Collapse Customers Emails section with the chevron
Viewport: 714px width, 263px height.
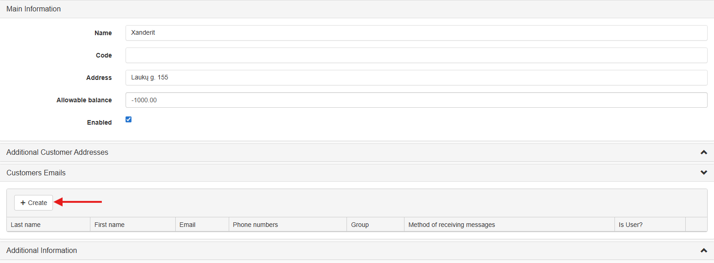(x=703, y=173)
